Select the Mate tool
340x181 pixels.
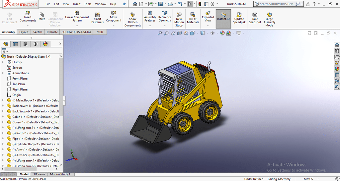[x=42, y=17]
